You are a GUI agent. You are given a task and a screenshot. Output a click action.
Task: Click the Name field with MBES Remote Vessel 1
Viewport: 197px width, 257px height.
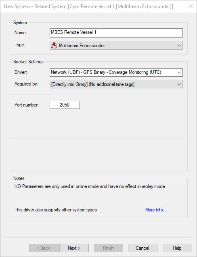[x=116, y=33]
